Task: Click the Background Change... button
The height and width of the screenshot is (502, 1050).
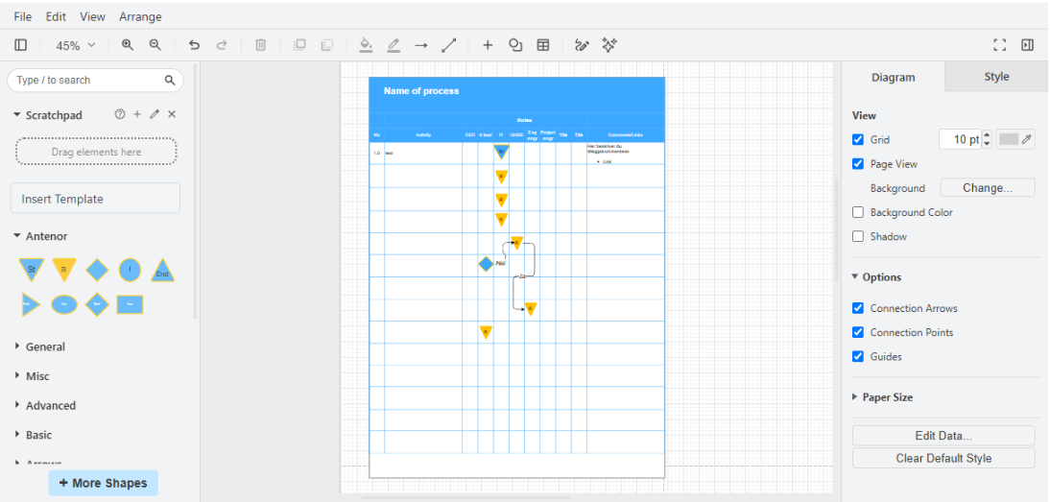Action: click(x=988, y=188)
